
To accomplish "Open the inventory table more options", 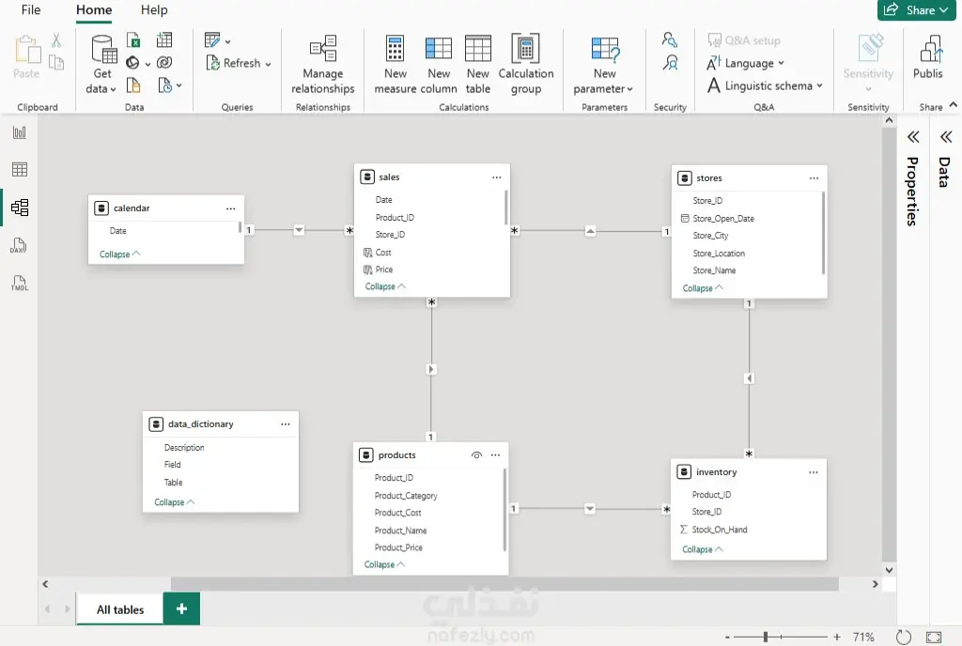I will click(x=813, y=472).
